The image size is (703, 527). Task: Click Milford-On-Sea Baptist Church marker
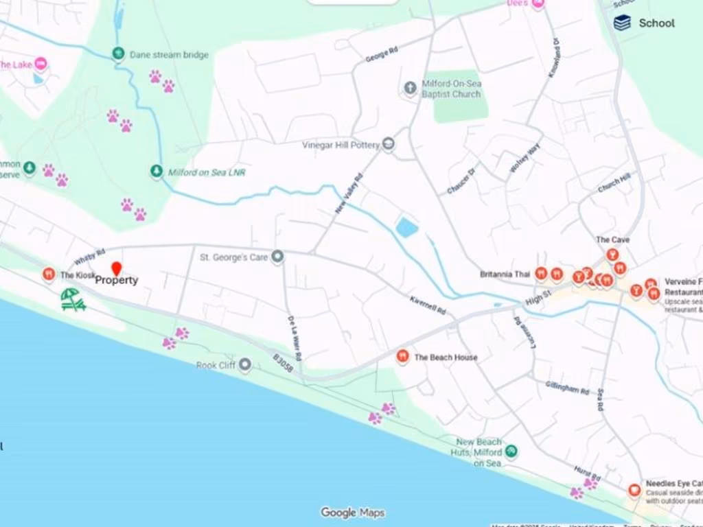tap(410, 89)
